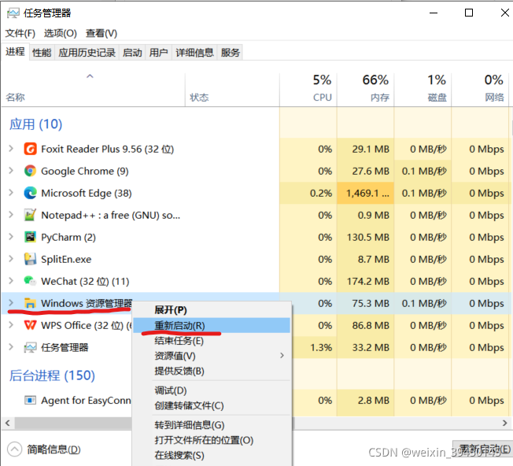Expand the Microsoft Edge (38) process group
Viewport: 513px width, 466px height.
coord(11,193)
